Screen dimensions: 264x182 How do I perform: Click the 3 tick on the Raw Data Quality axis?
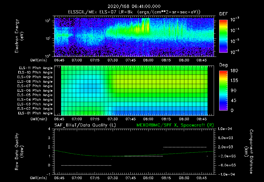[49, 138]
